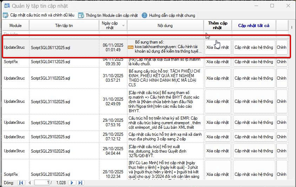Click Cập nhật vào hệ thống for 29/10/2025 07:53:16
Viewport: 296px width, 187px height.
click(x=254, y=122)
